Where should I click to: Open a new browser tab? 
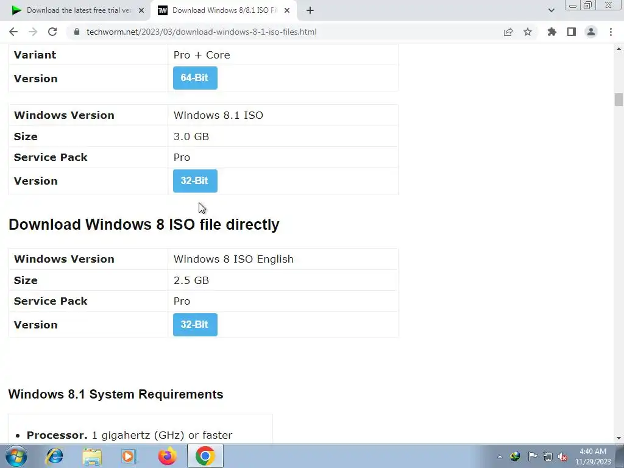click(310, 10)
